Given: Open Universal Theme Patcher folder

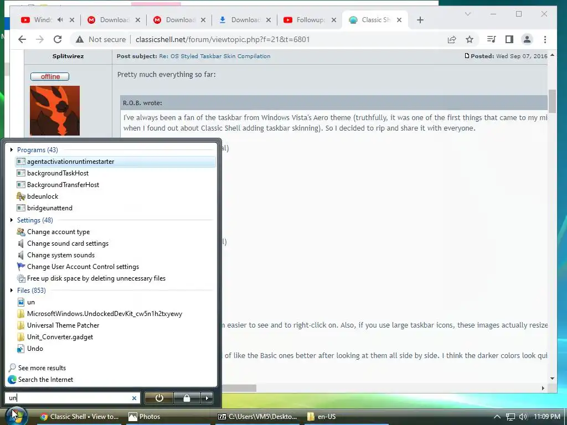Looking at the screenshot, I should pos(115,325).
